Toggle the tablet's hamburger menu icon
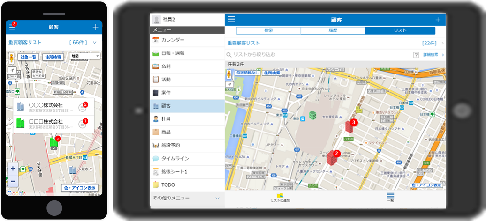 [232, 20]
